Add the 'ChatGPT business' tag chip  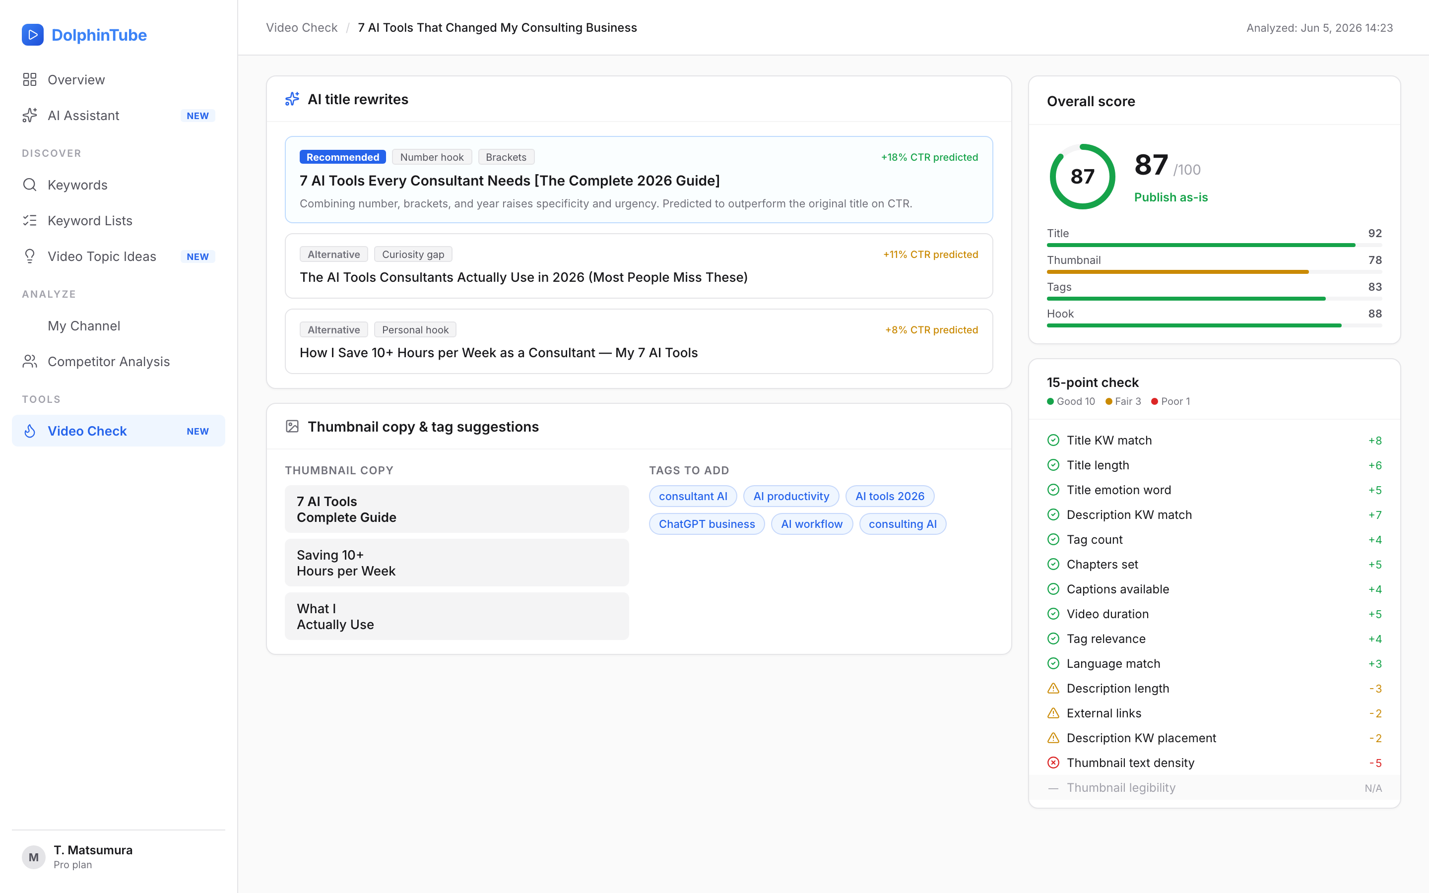pos(706,524)
